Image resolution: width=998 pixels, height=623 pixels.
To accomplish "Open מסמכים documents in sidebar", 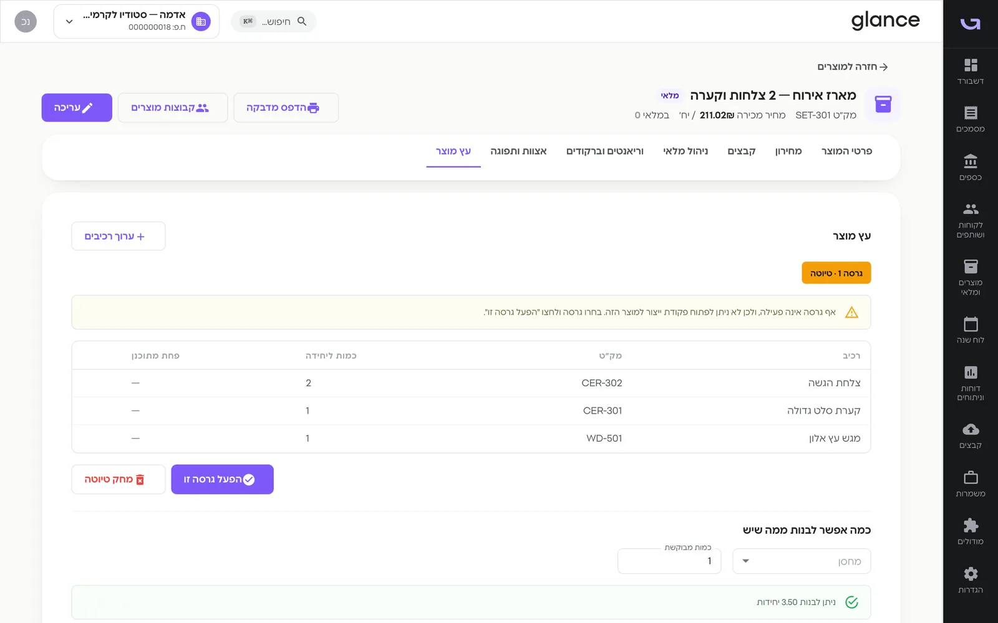I will pyautogui.click(x=970, y=120).
